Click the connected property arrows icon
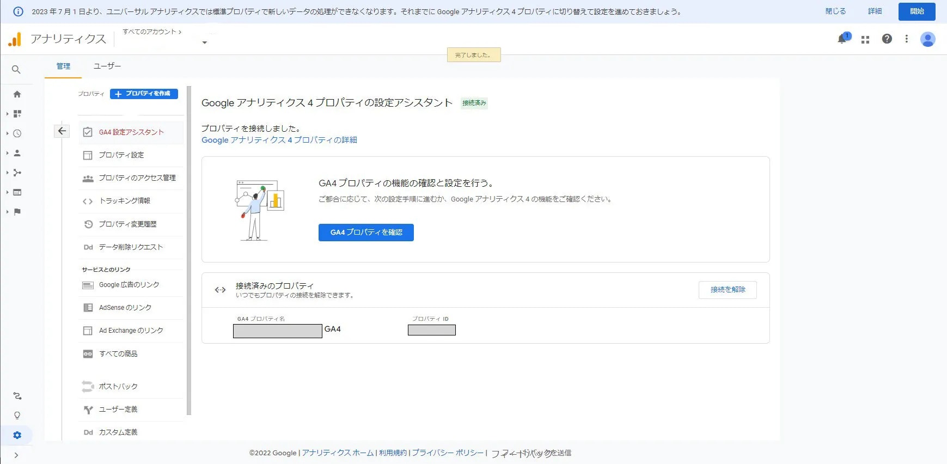This screenshot has width=947, height=464. pyautogui.click(x=220, y=290)
